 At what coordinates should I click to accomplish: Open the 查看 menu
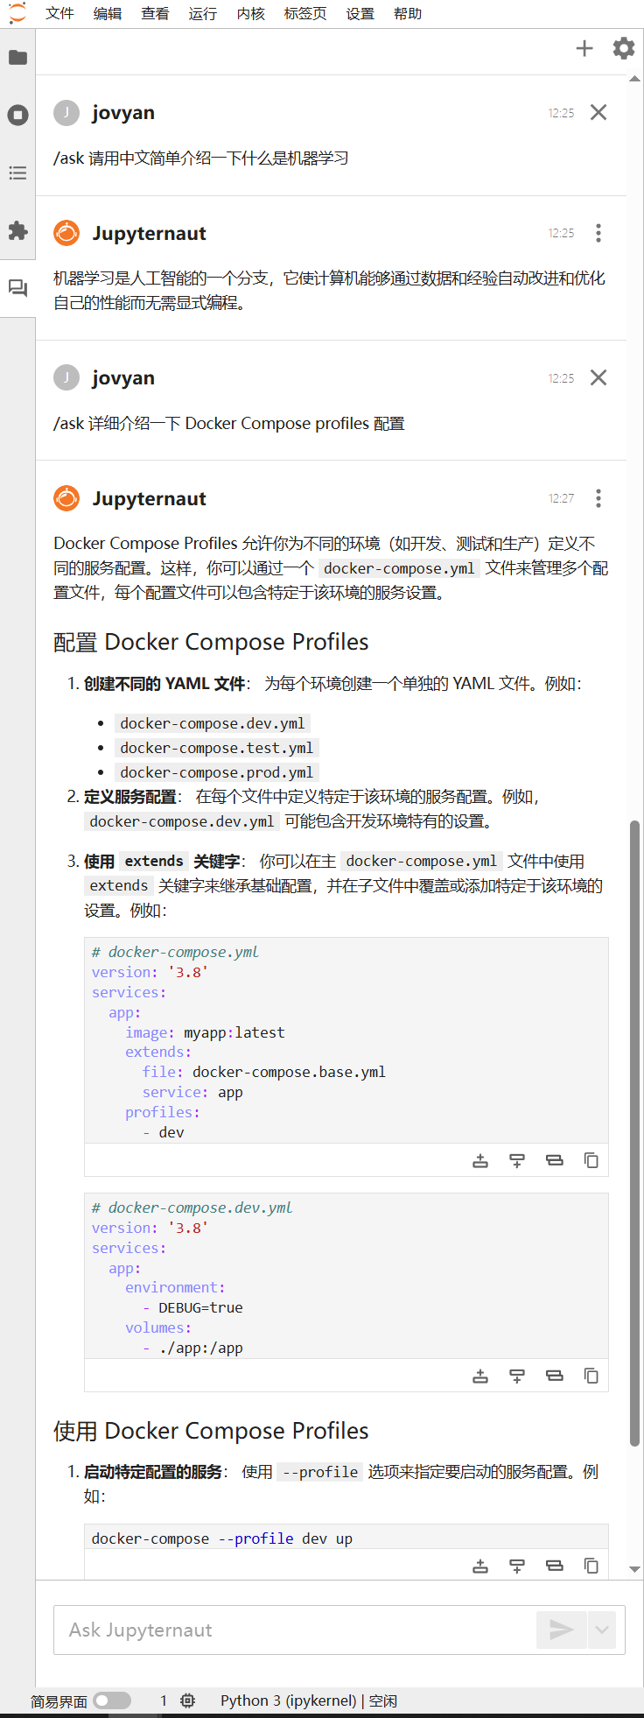coord(155,13)
